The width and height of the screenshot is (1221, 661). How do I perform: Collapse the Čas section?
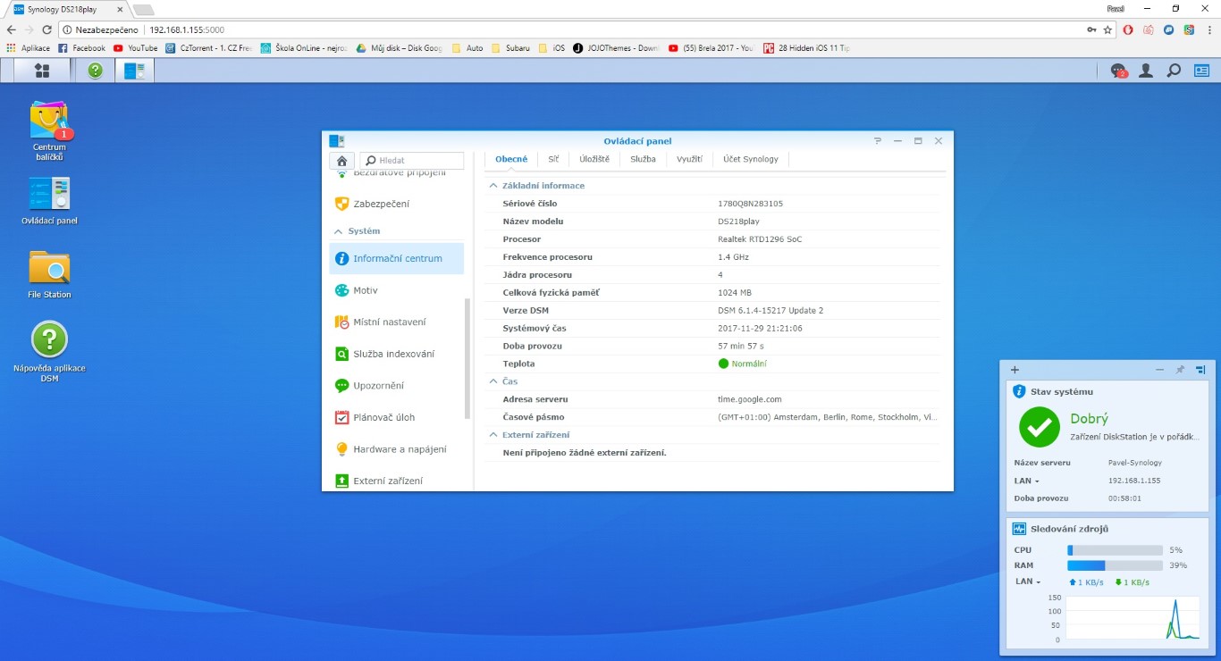[x=493, y=381]
